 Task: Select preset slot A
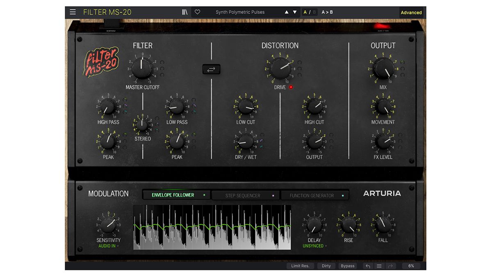tap(305, 12)
